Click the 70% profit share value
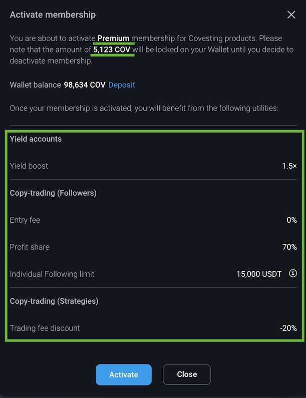Image resolution: width=306 pixels, height=398 pixels. tap(289, 247)
